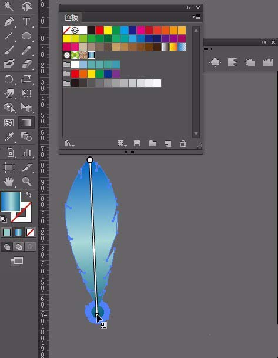The image size is (278, 358).
Task: Open Show Swatch Kinds menu
Action: click(x=122, y=143)
